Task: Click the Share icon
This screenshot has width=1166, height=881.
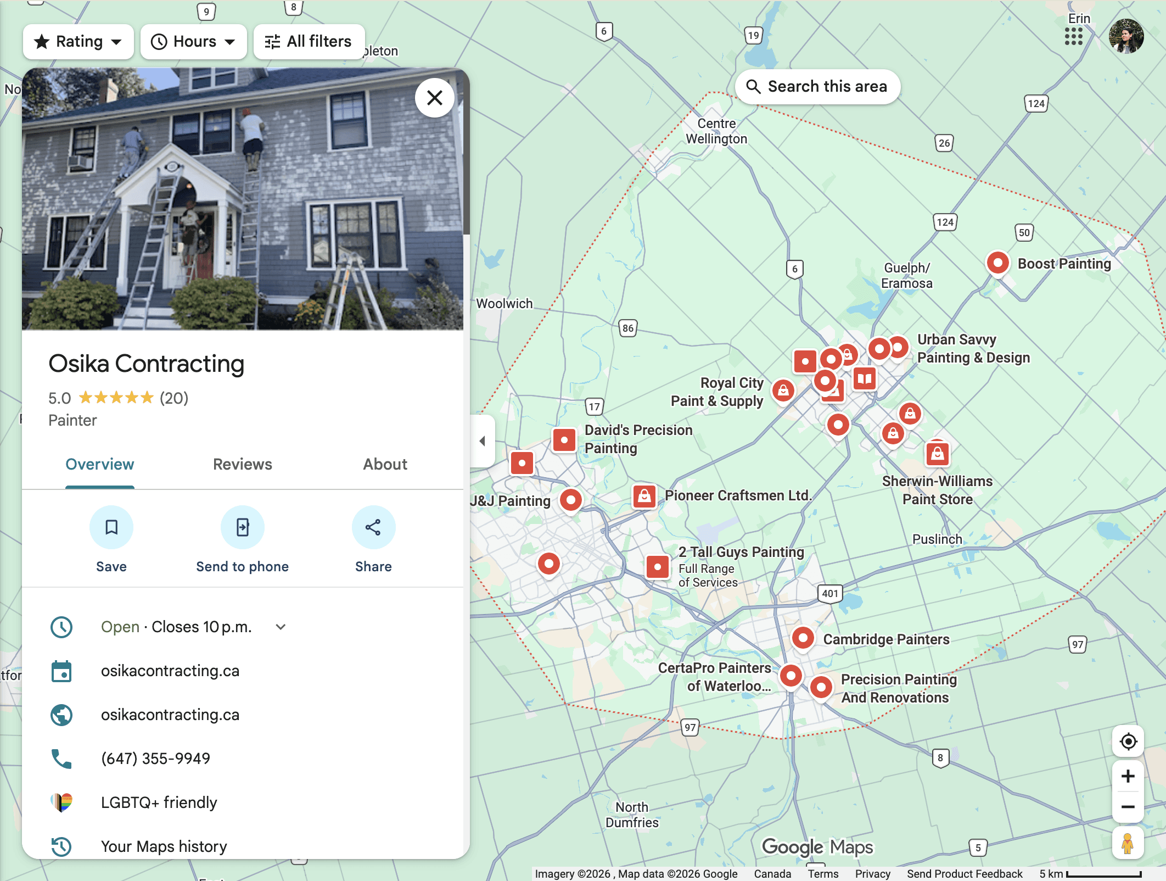Action: [x=373, y=527]
